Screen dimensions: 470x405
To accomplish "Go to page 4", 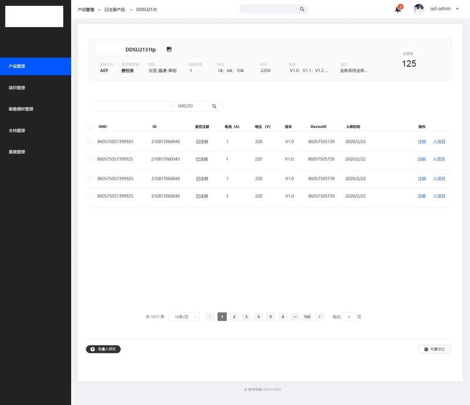I will coord(258,316).
